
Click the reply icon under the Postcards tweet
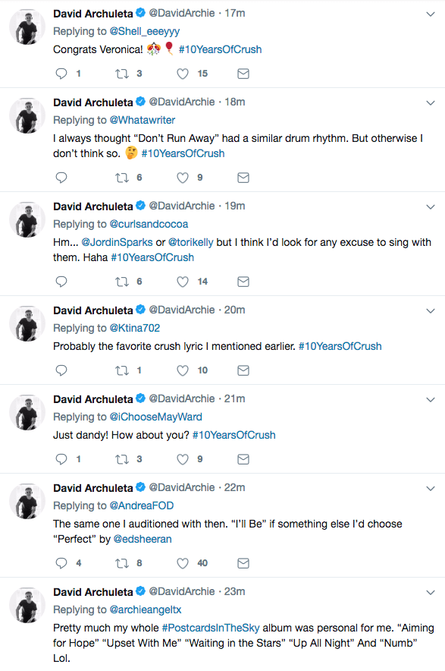(61, 668)
